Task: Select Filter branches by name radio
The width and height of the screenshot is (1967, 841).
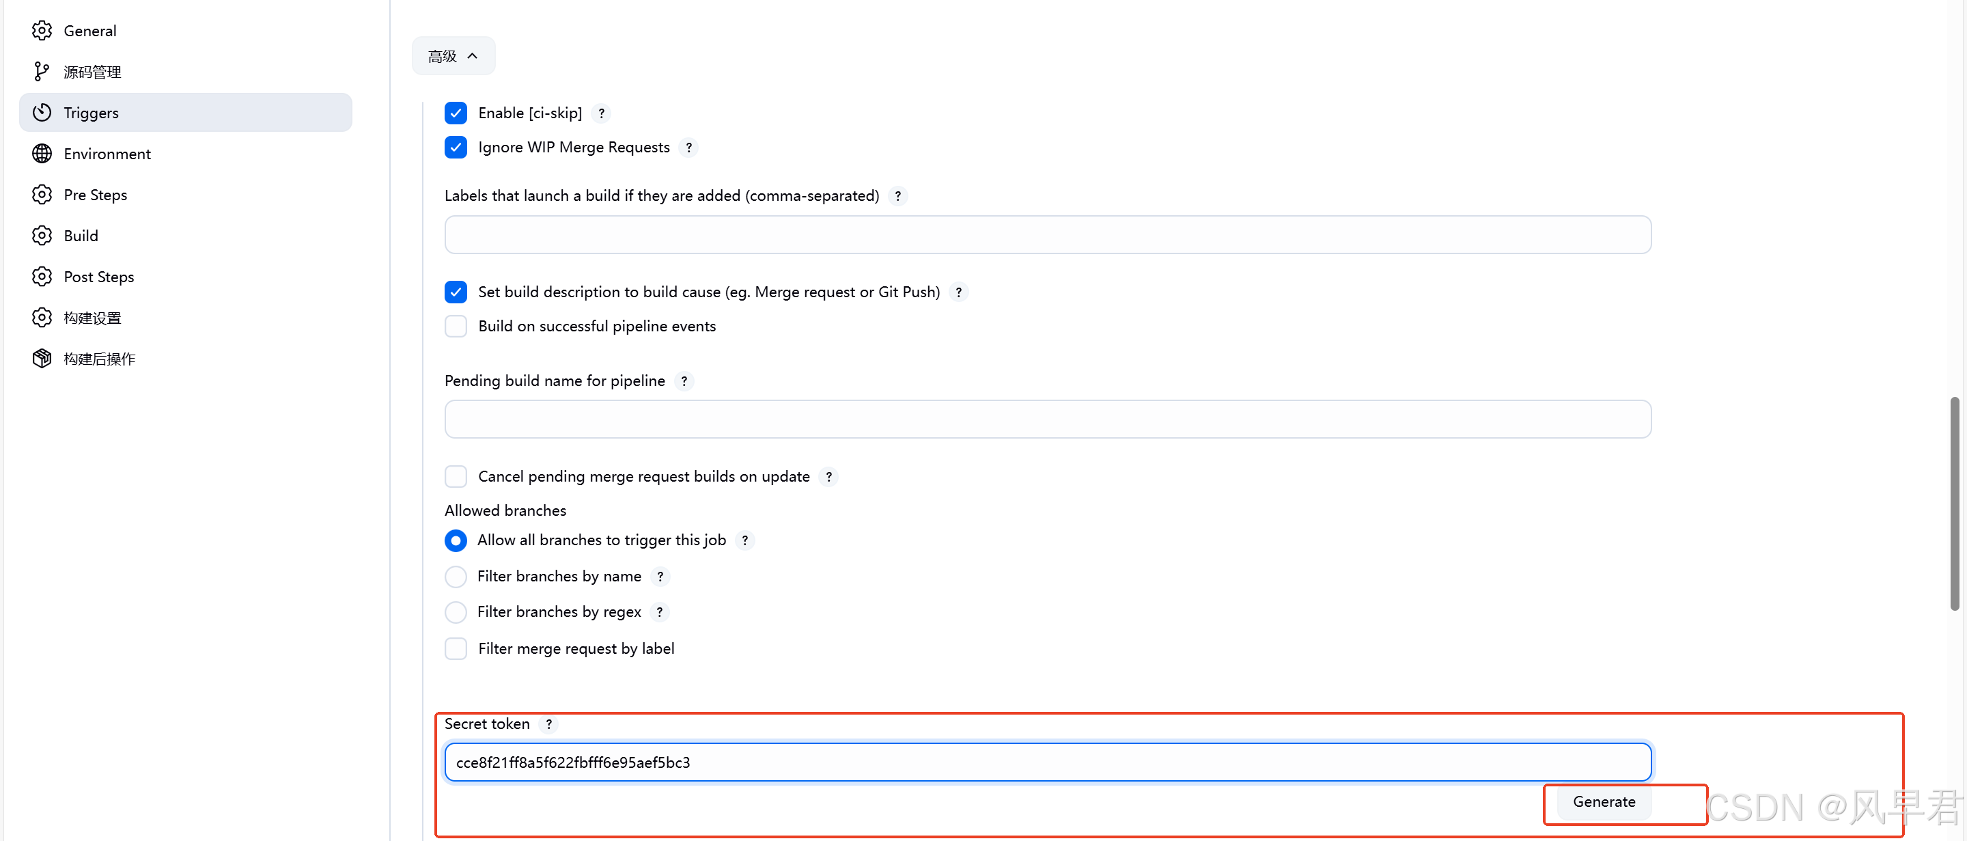Action: (456, 577)
